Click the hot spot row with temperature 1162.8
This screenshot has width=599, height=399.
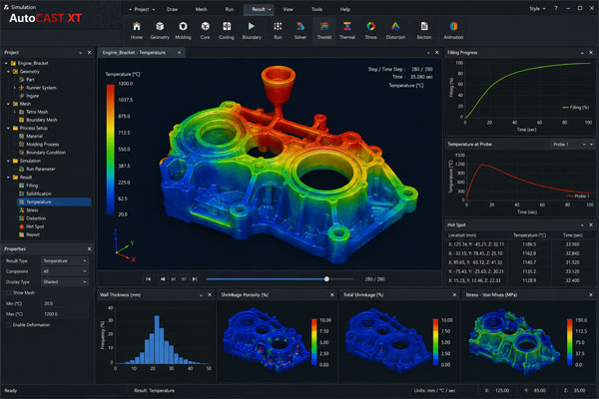point(520,253)
